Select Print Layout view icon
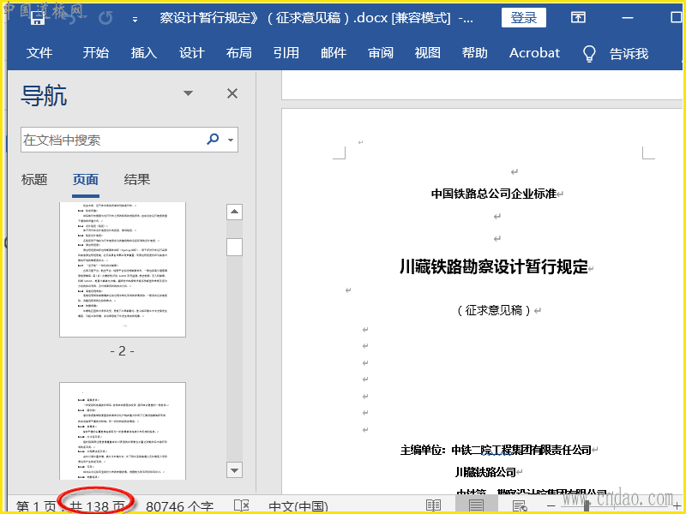Screen dimensions: 686x514 (x=476, y=506)
